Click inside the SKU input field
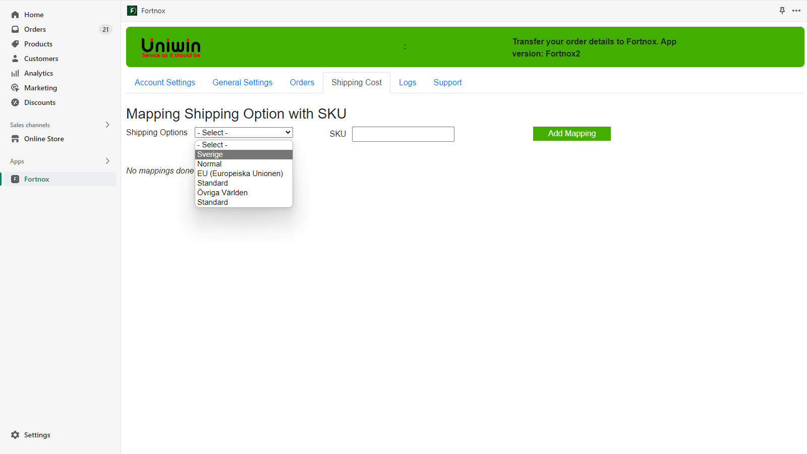Viewport: 807px width, 454px height. [402, 134]
